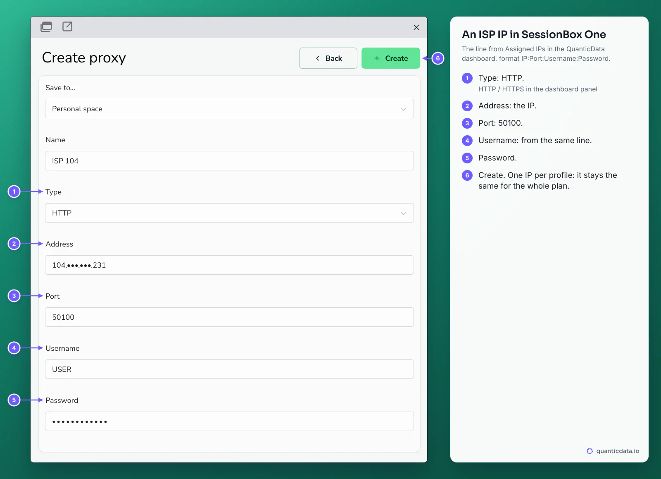Click the 'Create proxy' heading
The width and height of the screenshot is (661, 479).
coord(84,57)
